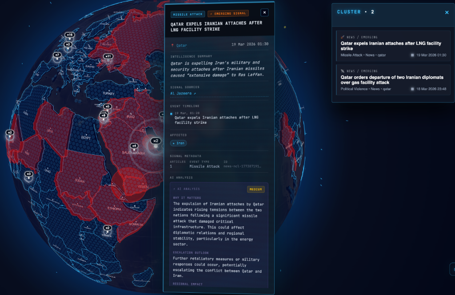455x295 pixels.
Task: Select the Iran affected-country chip
Action: pos(178,143)
